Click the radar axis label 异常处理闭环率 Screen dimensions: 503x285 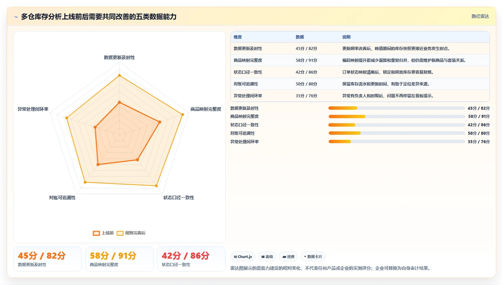pos(33,109)
